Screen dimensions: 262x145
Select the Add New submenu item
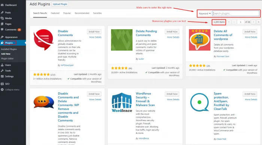tap(6, 54)
